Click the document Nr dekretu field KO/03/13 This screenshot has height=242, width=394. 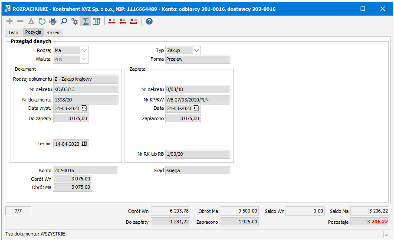(85, 89)
